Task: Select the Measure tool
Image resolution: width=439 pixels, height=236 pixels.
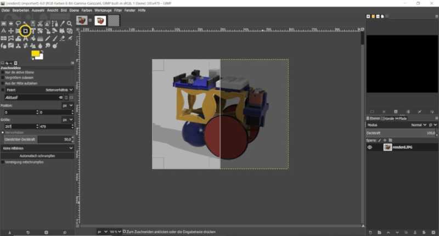Action: point(4,31)
